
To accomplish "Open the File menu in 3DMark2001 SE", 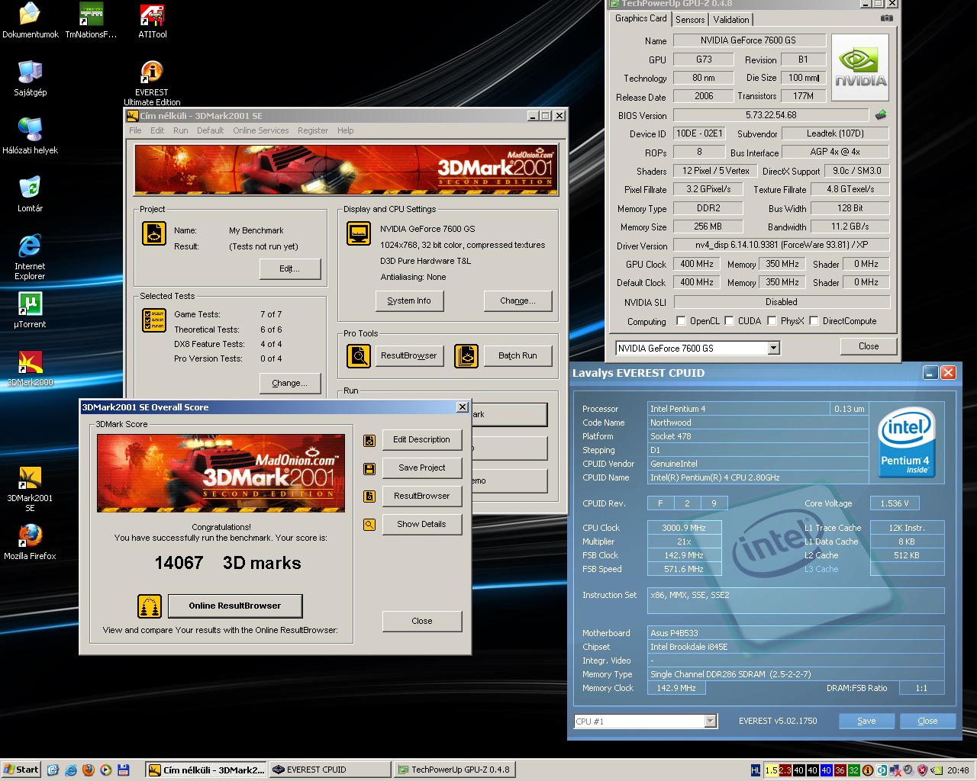I will [x=135, y=130].
